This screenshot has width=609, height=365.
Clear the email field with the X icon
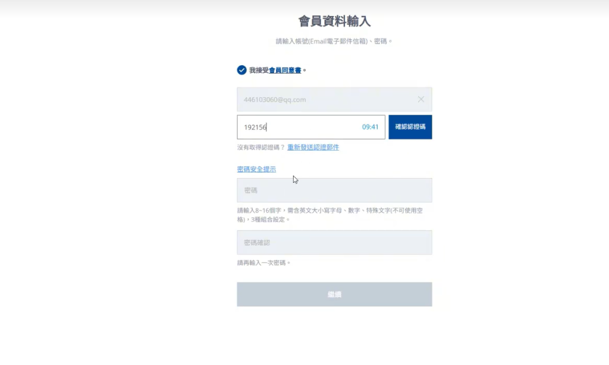tap(421, 100)
